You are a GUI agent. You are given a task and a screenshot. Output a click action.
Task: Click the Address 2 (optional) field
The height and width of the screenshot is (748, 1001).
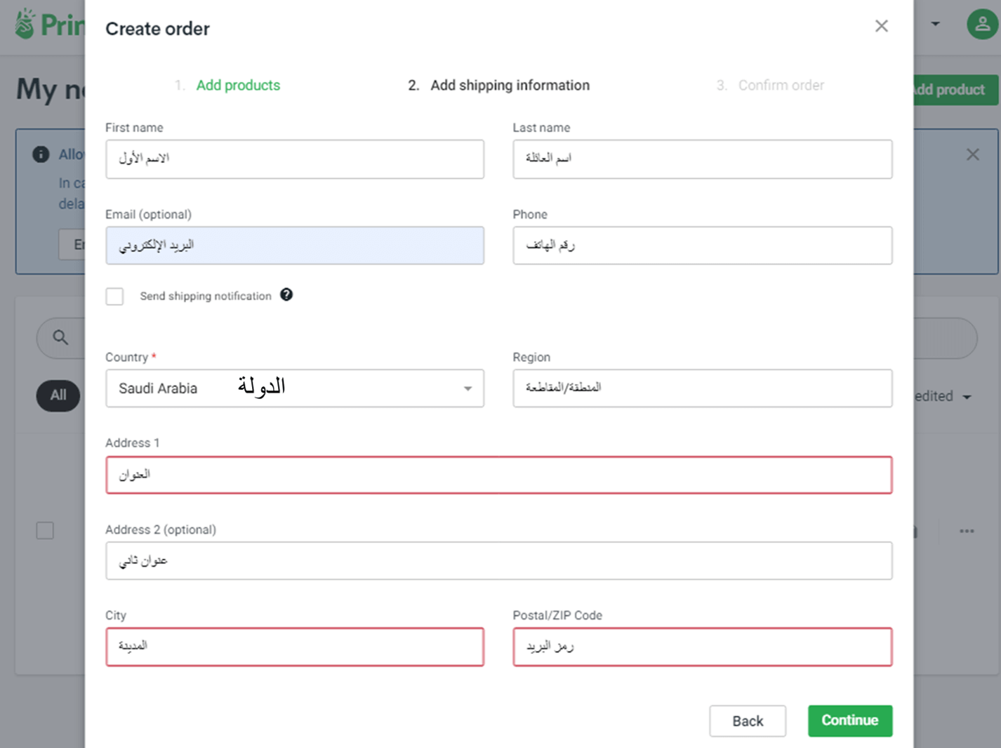[499, 560]
